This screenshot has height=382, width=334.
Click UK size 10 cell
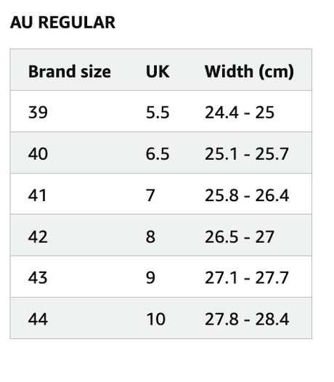click(x=156, y=320)
